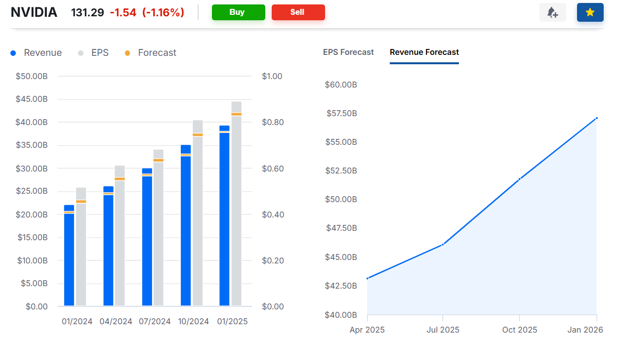Click the red Sell button
Screen dimensions: 619x341
[x=298, y=12]
